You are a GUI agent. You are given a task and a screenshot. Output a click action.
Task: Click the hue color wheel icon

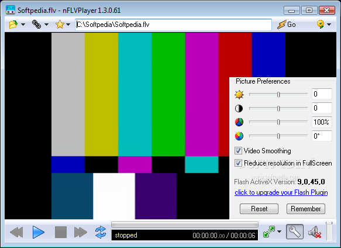tap(239, 136)
